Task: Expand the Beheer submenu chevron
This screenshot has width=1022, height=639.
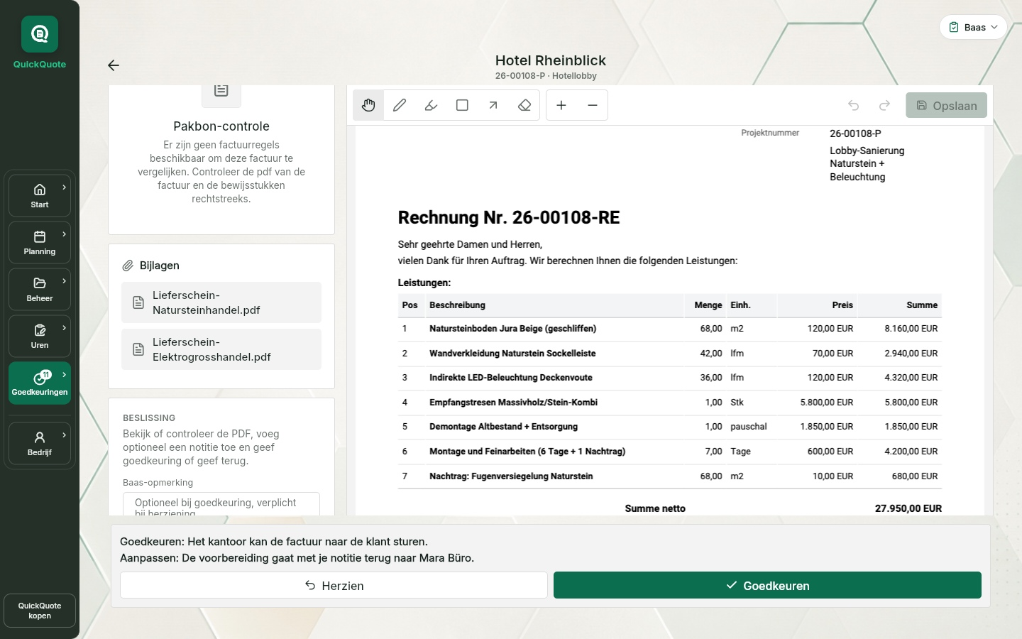Action: point(64,281)
